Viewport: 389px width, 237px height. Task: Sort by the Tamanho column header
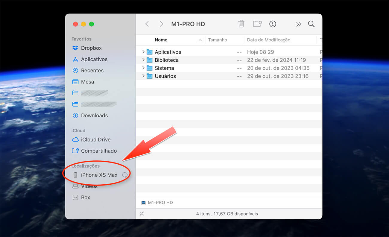coord(218,40)
